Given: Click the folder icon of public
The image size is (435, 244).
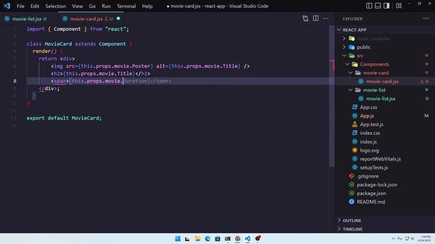Looking at the screenshot, I should click(351, 47).
